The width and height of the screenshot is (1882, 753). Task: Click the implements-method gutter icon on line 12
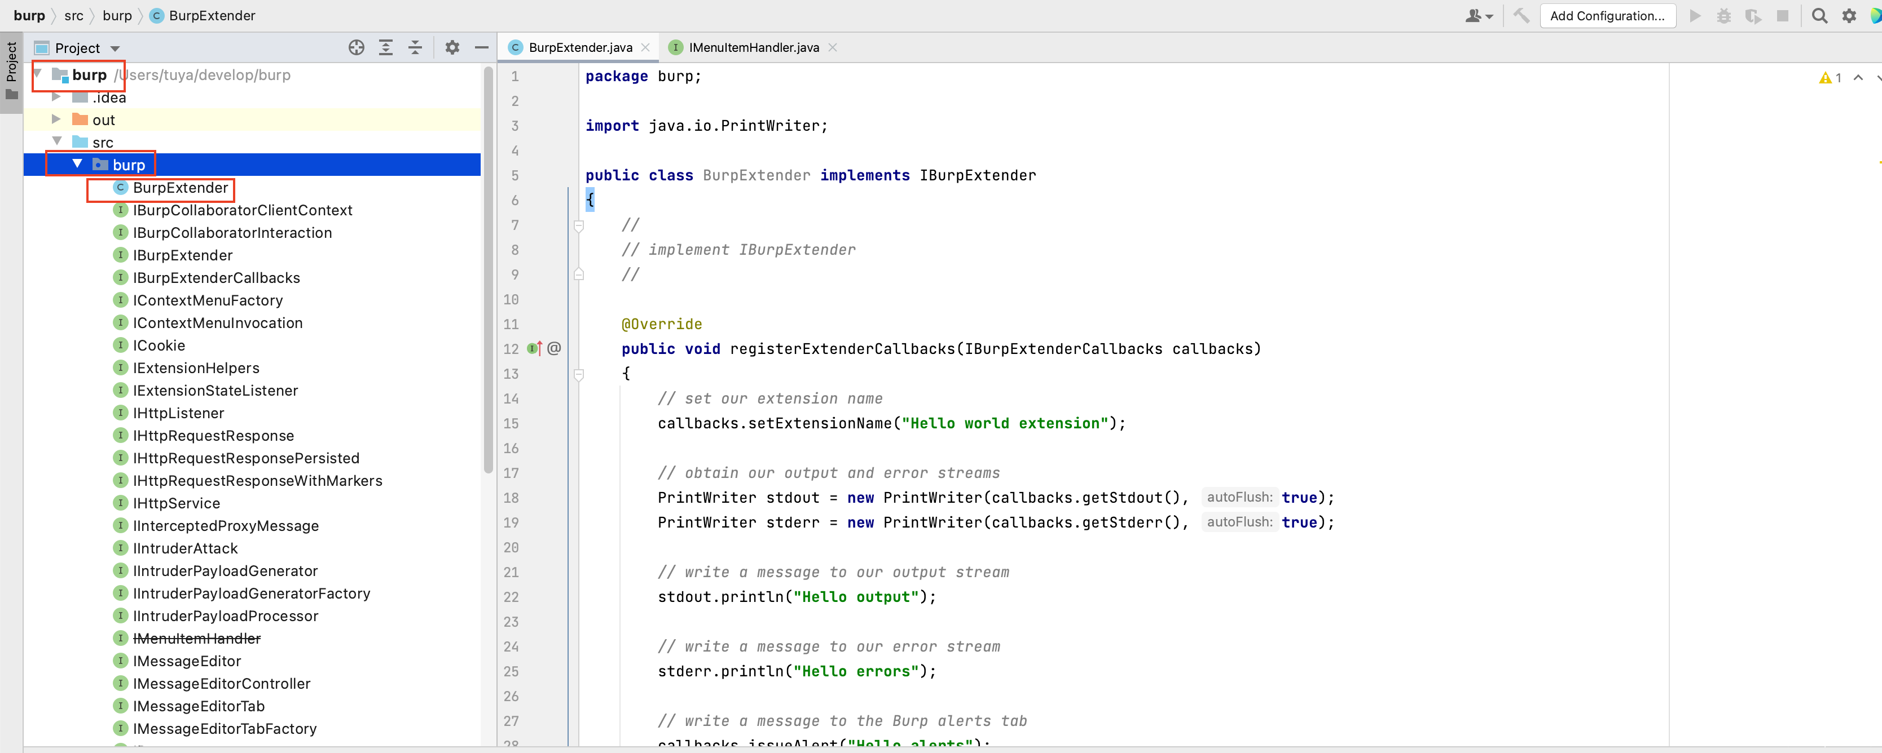[534, 349]
